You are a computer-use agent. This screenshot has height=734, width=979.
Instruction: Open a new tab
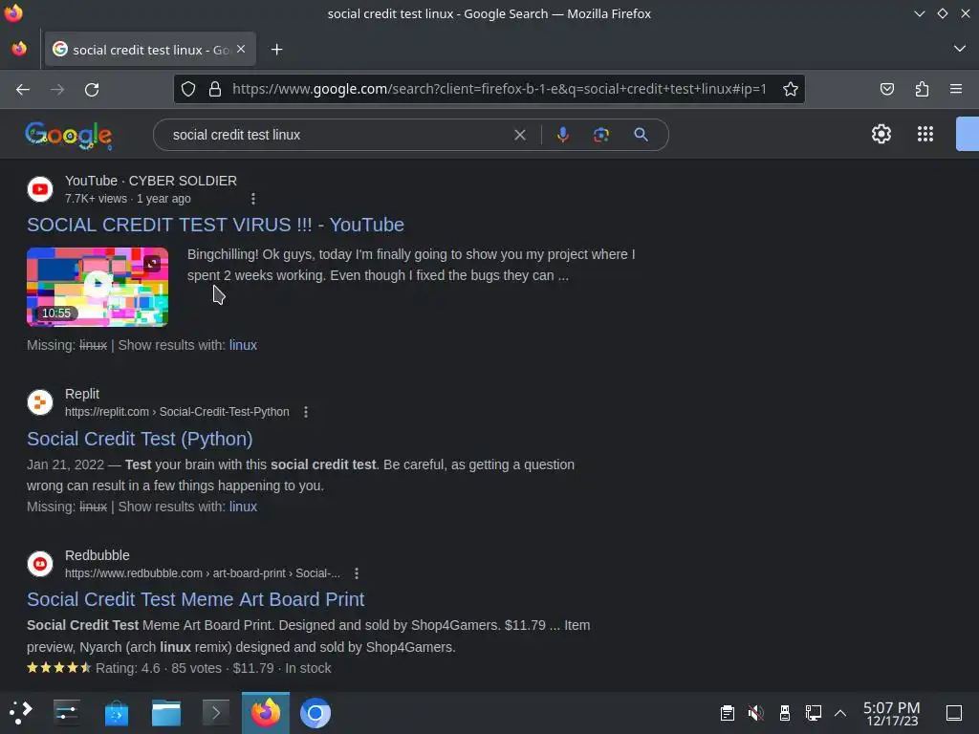(x=276, y=50)
